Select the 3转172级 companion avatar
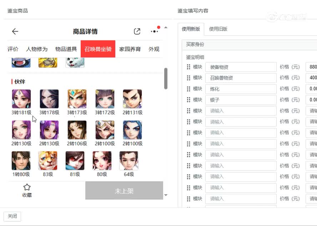 (x=105, y=99)
